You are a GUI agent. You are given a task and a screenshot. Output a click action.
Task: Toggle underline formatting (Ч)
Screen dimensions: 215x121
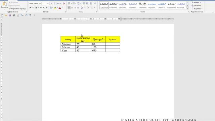click(x=36, y=8)
